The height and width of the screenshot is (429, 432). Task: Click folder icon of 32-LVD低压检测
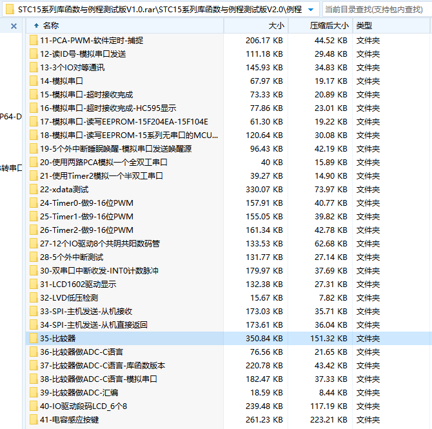[x=34, y=298]
